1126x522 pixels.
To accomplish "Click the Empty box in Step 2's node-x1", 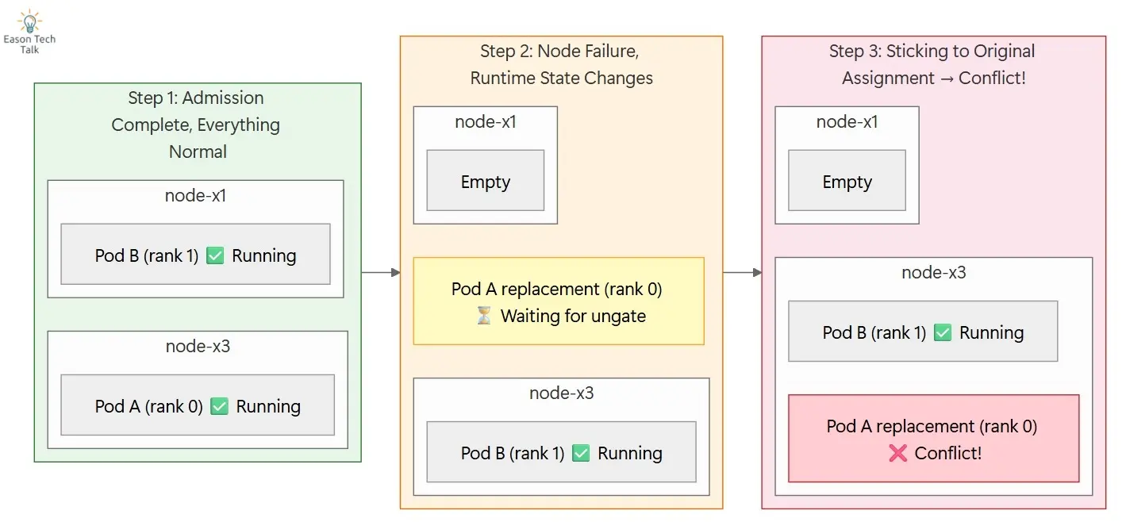I will coord(486,182).
